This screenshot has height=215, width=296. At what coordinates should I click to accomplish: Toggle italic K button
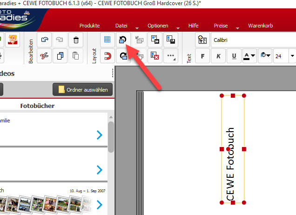[218, 56]
